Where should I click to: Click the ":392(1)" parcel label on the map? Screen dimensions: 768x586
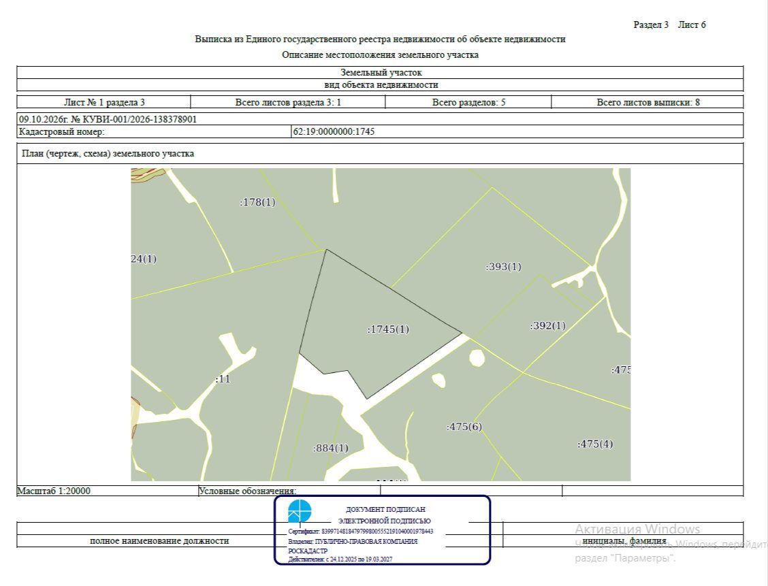pyautogui.click(x=547, y=325)
